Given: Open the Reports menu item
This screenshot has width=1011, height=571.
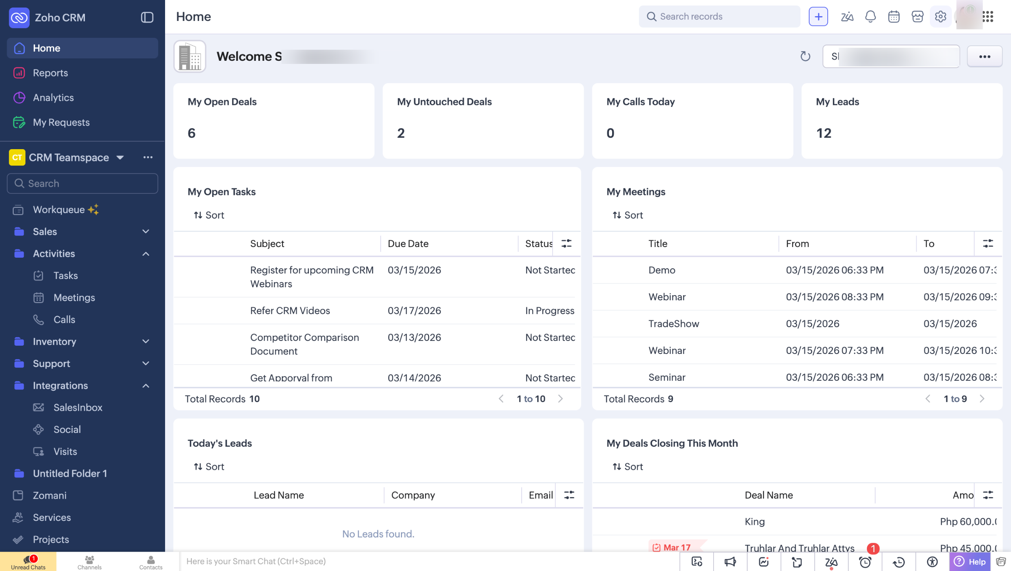Looking at the screenshot, I should pyautogui.click(x=50, y=73).
